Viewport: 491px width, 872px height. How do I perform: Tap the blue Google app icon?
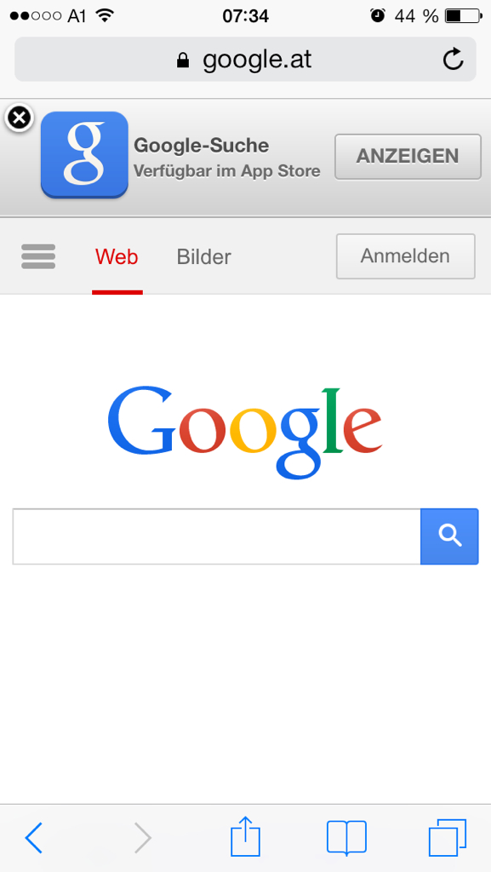pos(84,155)
